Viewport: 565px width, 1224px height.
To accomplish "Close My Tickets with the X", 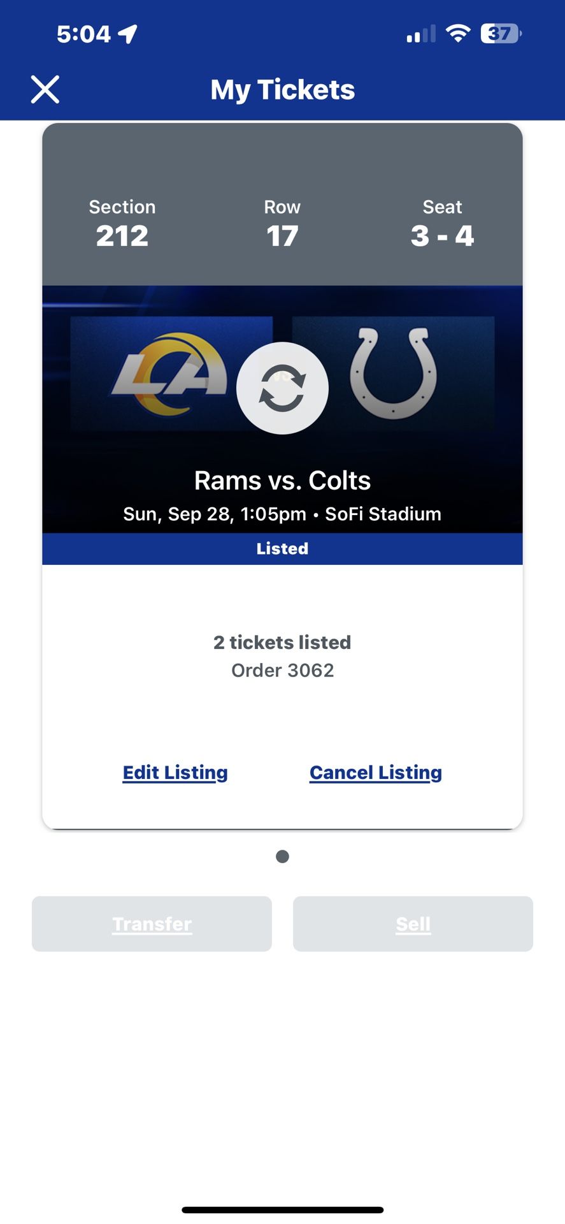I will (45, 89).
